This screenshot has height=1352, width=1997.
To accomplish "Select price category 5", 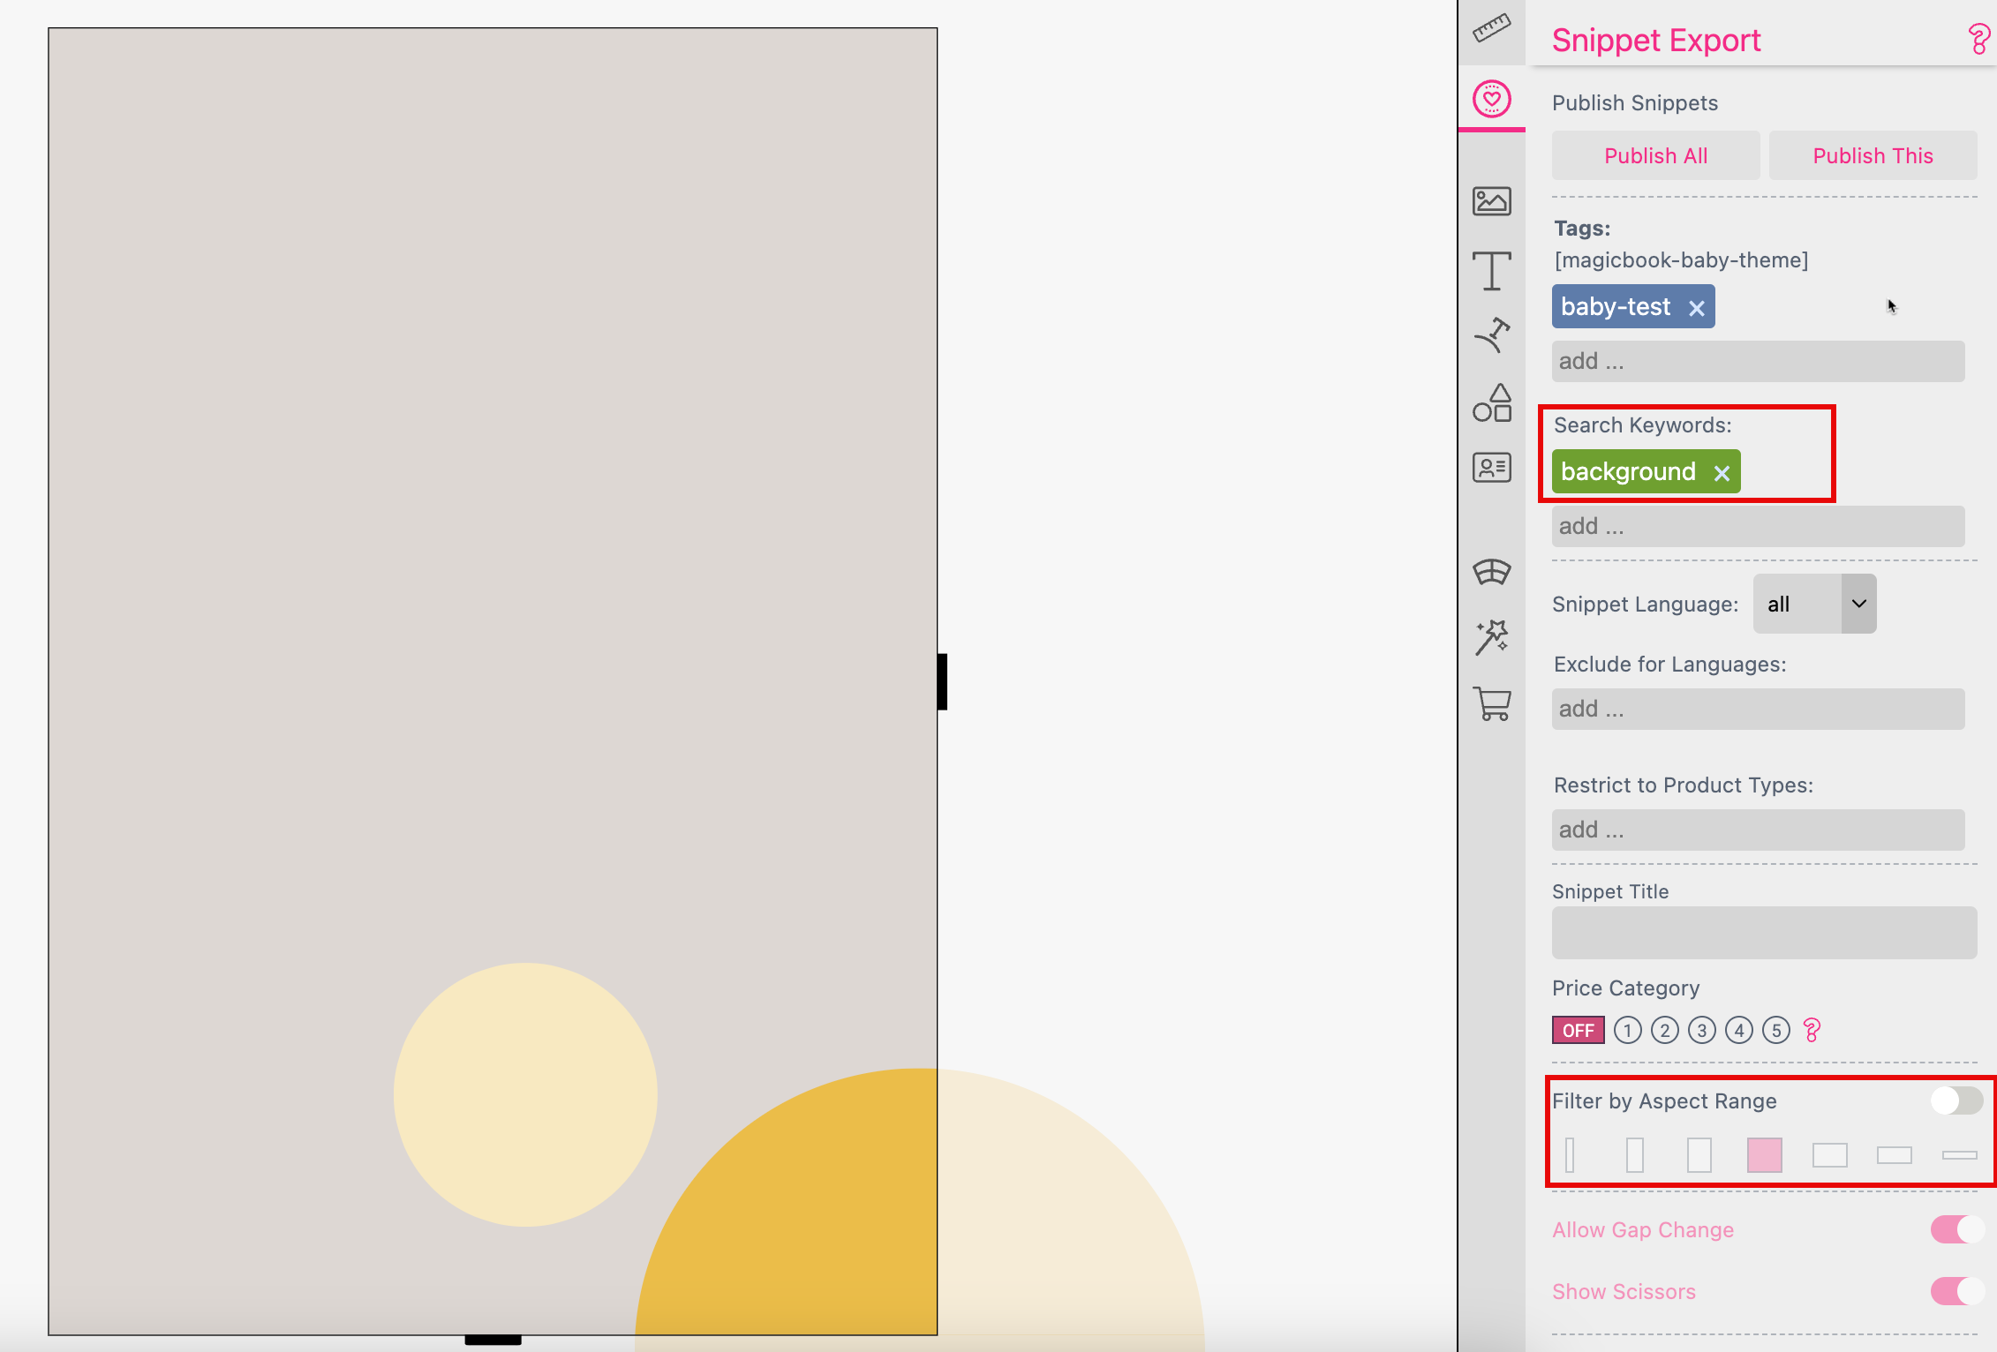I will click(1775, 1030).
